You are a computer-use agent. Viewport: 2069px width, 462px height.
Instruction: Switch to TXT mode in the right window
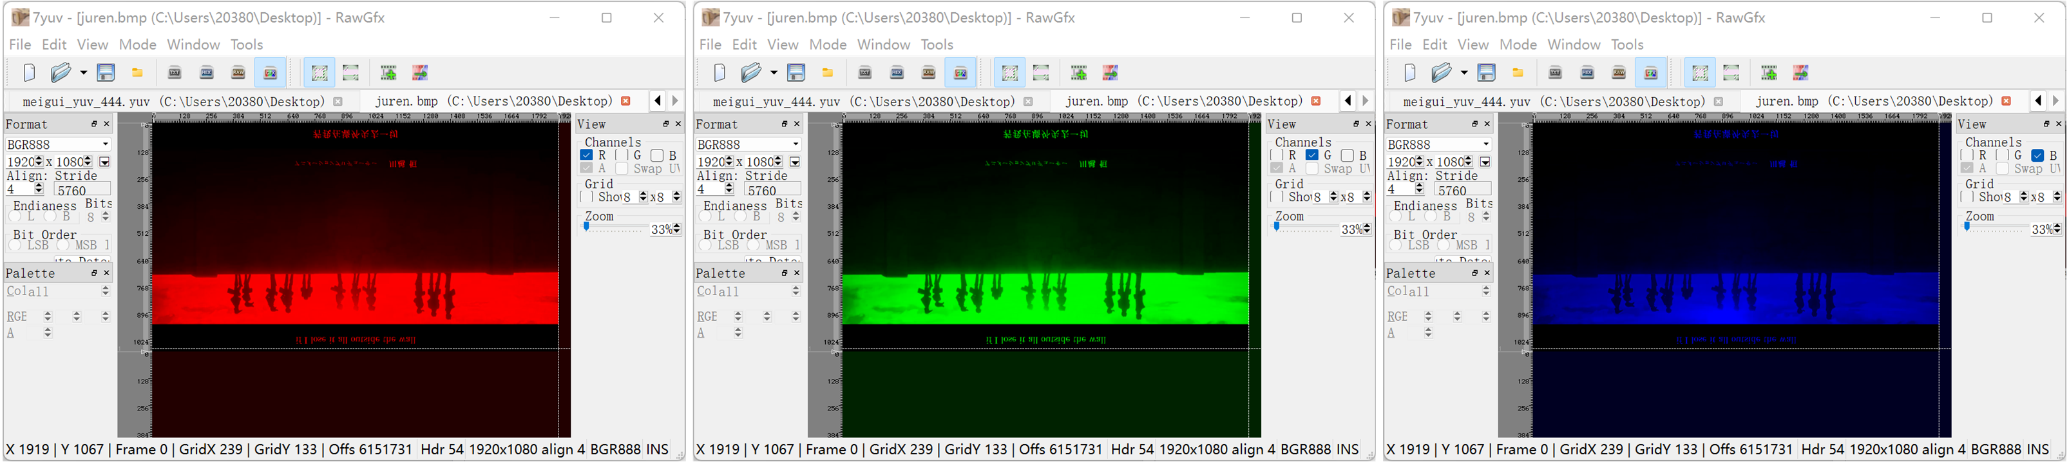1555,73
